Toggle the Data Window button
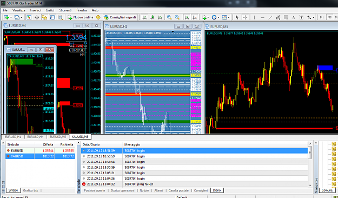The image size is (338, 198). click(x=37, y=17)
